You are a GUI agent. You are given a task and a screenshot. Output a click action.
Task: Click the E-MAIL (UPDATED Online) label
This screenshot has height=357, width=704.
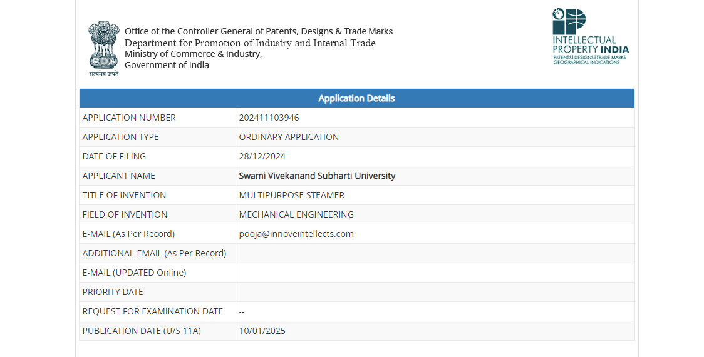(x=134, y=273)
